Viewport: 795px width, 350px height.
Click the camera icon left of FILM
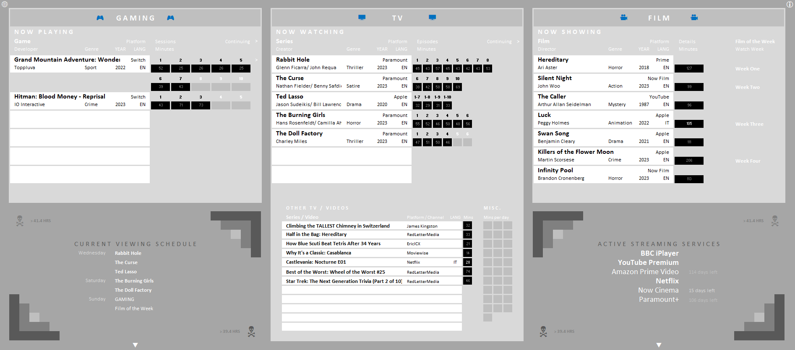[x=624, y=18]
